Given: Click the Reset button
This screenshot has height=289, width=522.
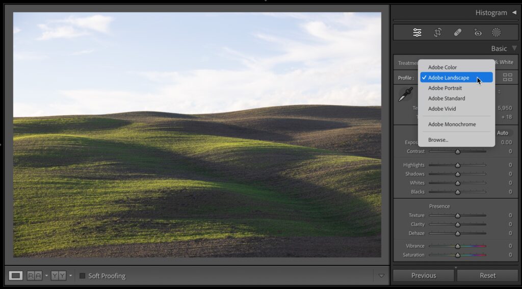Looking at the screenshot, I should pos(487,275).
